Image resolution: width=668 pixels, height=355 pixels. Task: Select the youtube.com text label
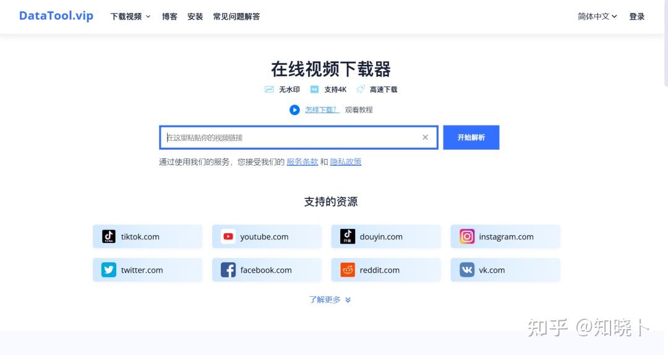coord(264,236)
